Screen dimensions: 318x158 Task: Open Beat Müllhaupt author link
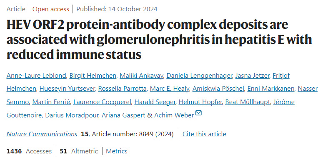pos(248,102)
